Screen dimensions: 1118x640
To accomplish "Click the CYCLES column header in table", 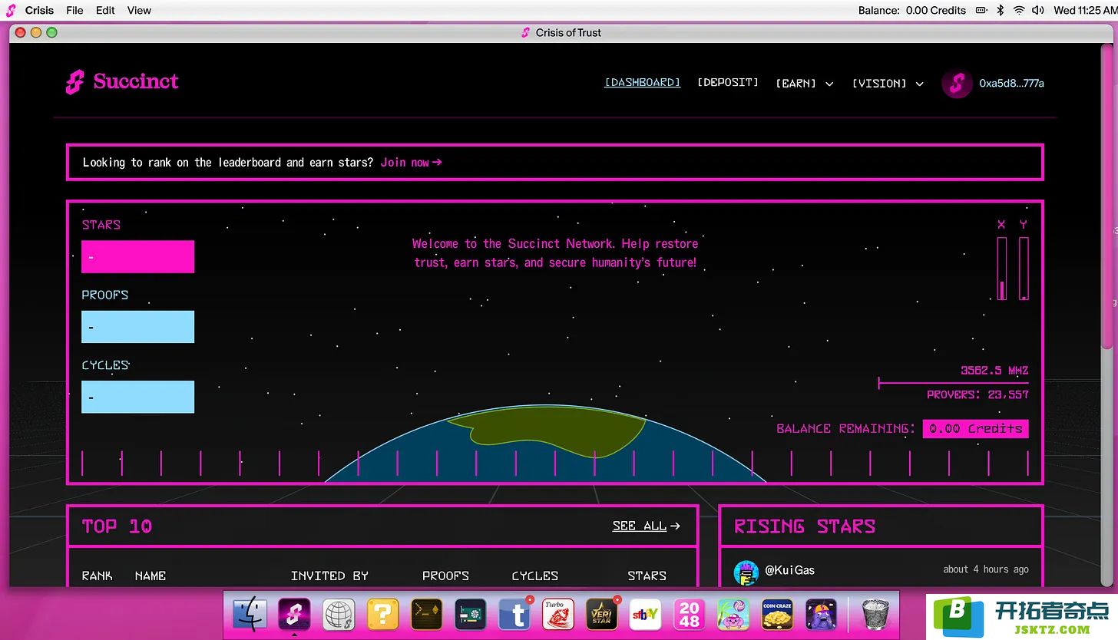I will (535, 576).
